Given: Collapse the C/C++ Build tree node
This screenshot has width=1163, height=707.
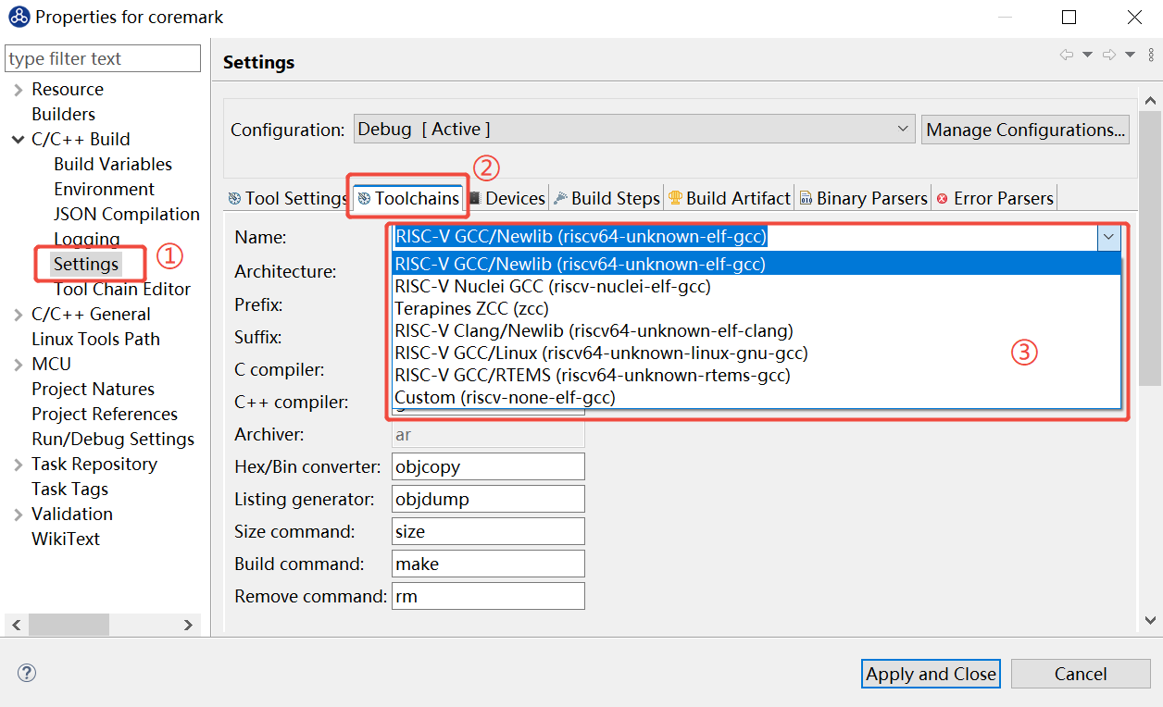Looking at the screenshot, I should (18, 140).
